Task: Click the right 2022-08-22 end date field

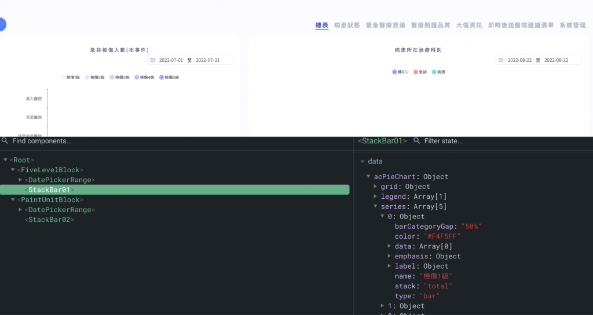Action: [x=557, y=60]
